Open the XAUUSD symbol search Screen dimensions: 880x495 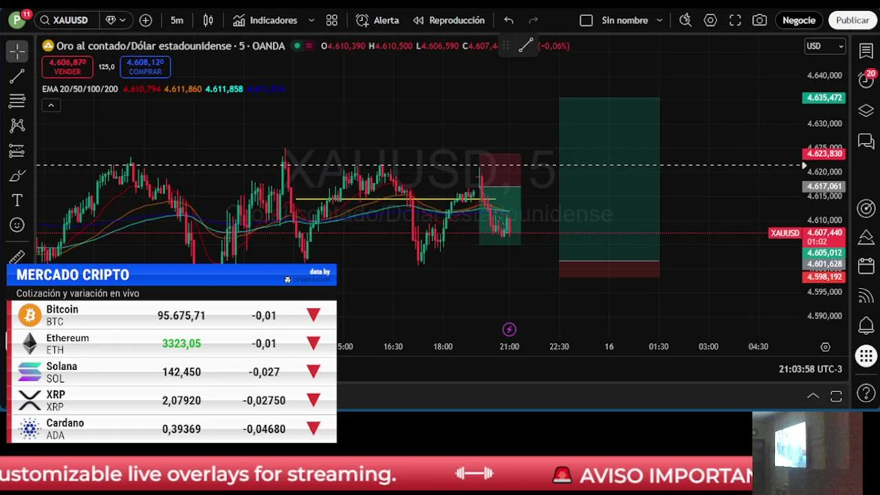point(65,20)
